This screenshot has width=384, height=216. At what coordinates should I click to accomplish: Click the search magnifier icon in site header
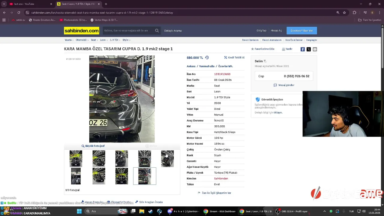157,31
